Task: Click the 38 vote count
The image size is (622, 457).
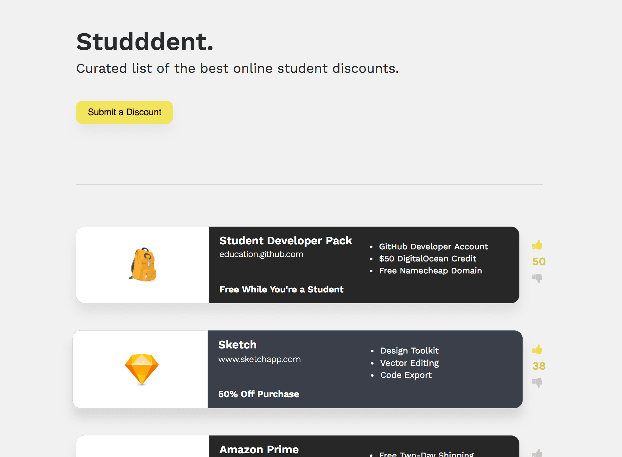Action: click(x=539, y=366)
